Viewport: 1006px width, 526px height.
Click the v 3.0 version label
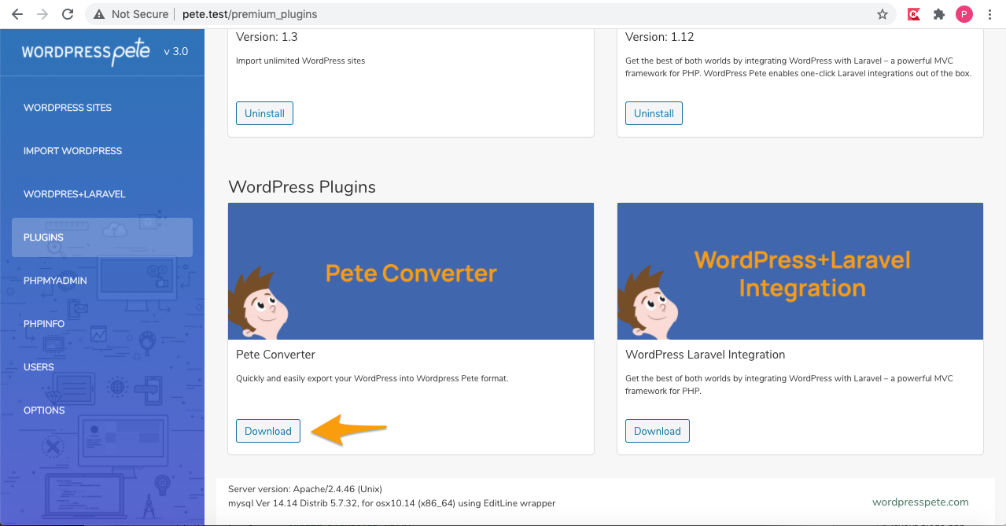[175, 52]
